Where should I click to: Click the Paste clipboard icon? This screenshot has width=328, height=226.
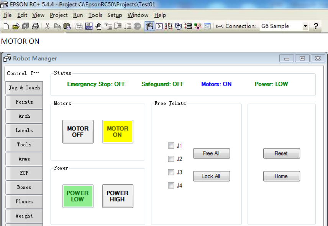[x=67, y=26]
